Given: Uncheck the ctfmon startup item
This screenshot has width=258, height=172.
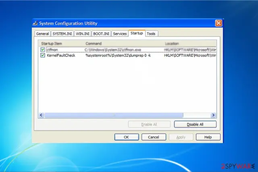Looking at the screenshot, I should 43,50.
